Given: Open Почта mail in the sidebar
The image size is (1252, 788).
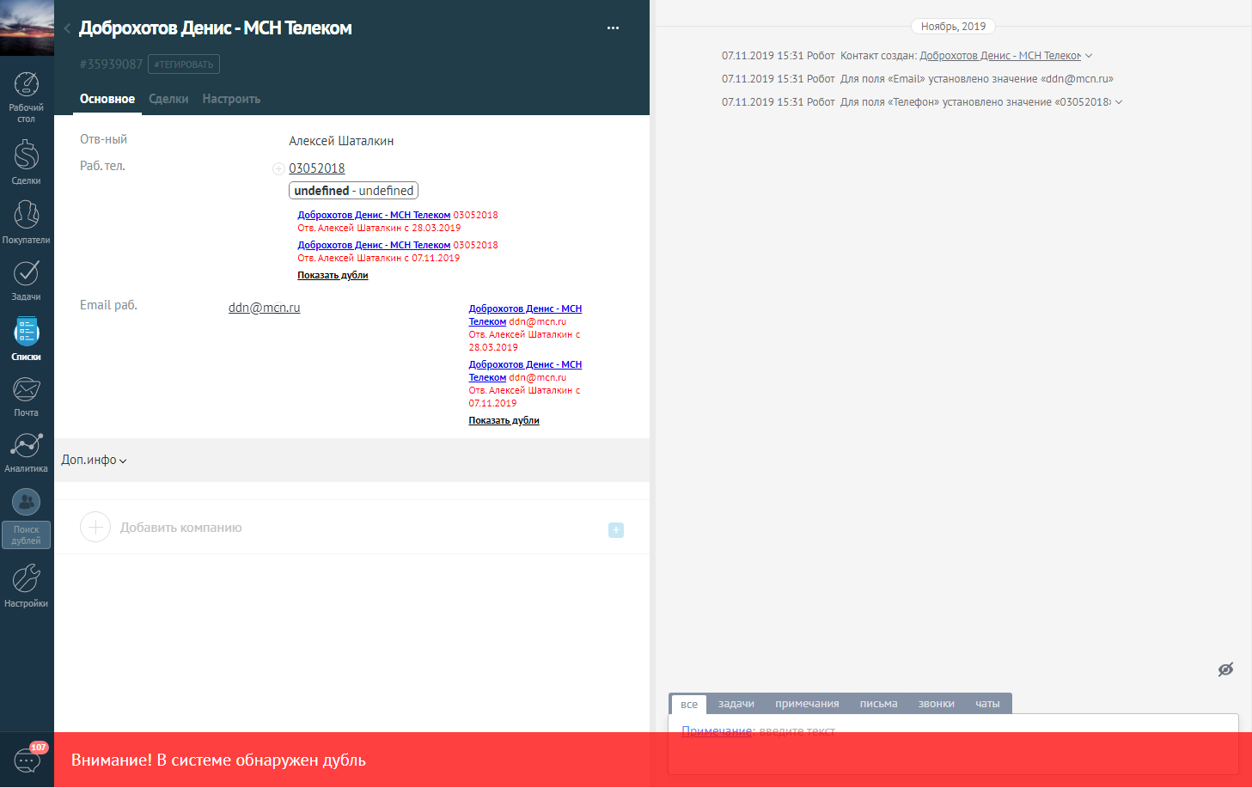Looking at the screenshot, I should (x=27, y=396).
